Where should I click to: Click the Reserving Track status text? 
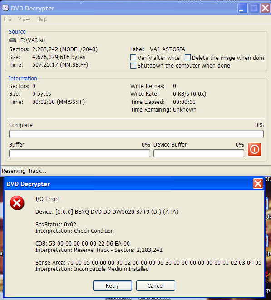pyautogui.click(x=24, y=171)
